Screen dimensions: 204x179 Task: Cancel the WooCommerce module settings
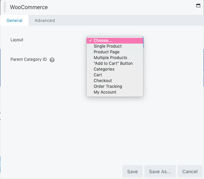(x=190, y=171)
